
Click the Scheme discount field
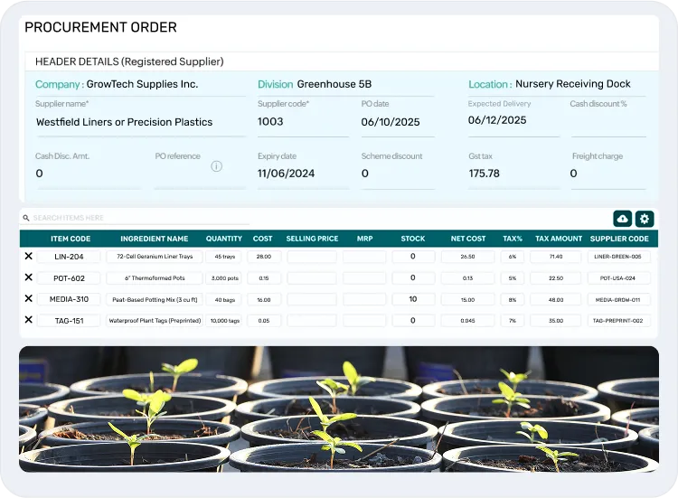coord(398,174)
